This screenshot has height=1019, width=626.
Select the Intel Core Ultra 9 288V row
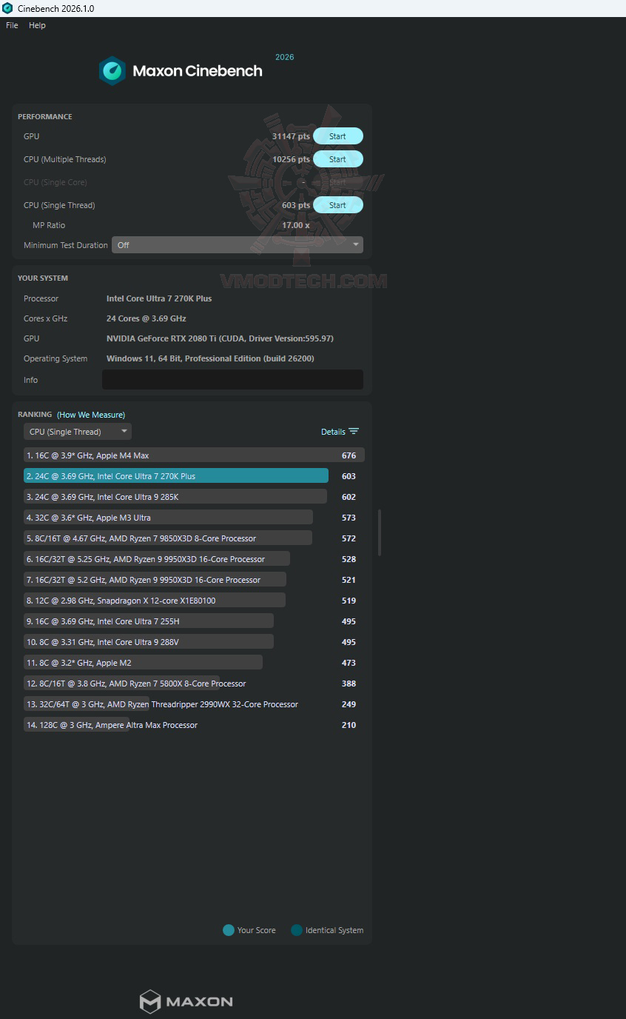pyautogui.click(x=194, y=642)
